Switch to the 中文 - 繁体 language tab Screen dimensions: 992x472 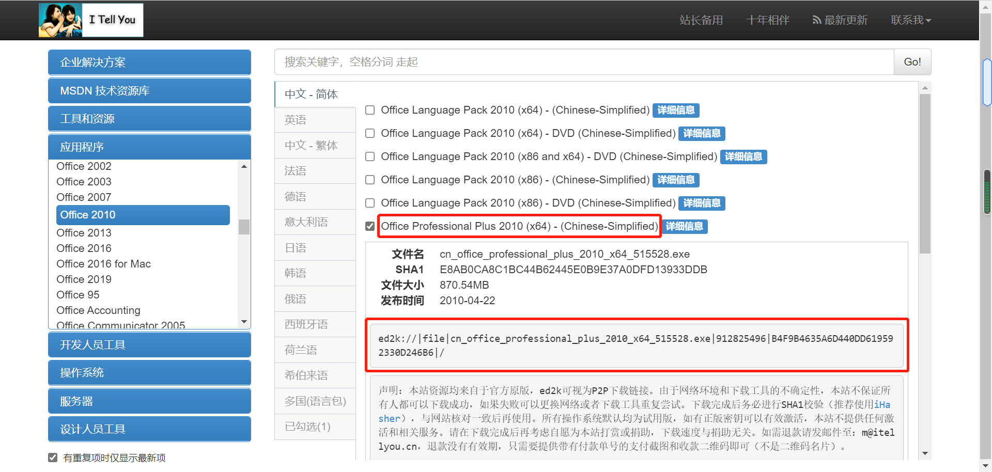(x=315, y=145)
